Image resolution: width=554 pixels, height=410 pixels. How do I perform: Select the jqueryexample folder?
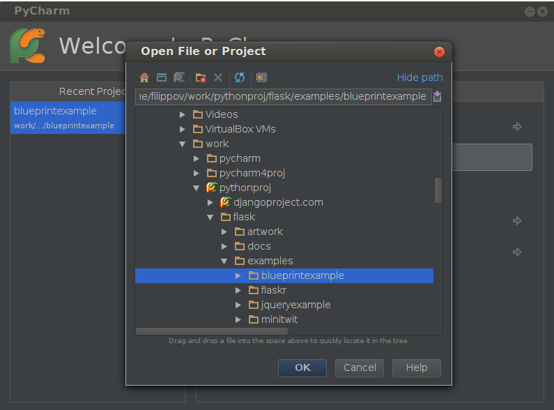click(295, 305)
